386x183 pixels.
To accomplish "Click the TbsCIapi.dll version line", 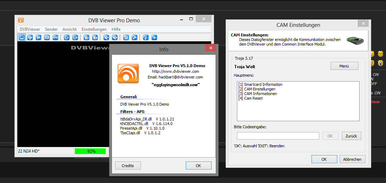I will tap(140, 133).
